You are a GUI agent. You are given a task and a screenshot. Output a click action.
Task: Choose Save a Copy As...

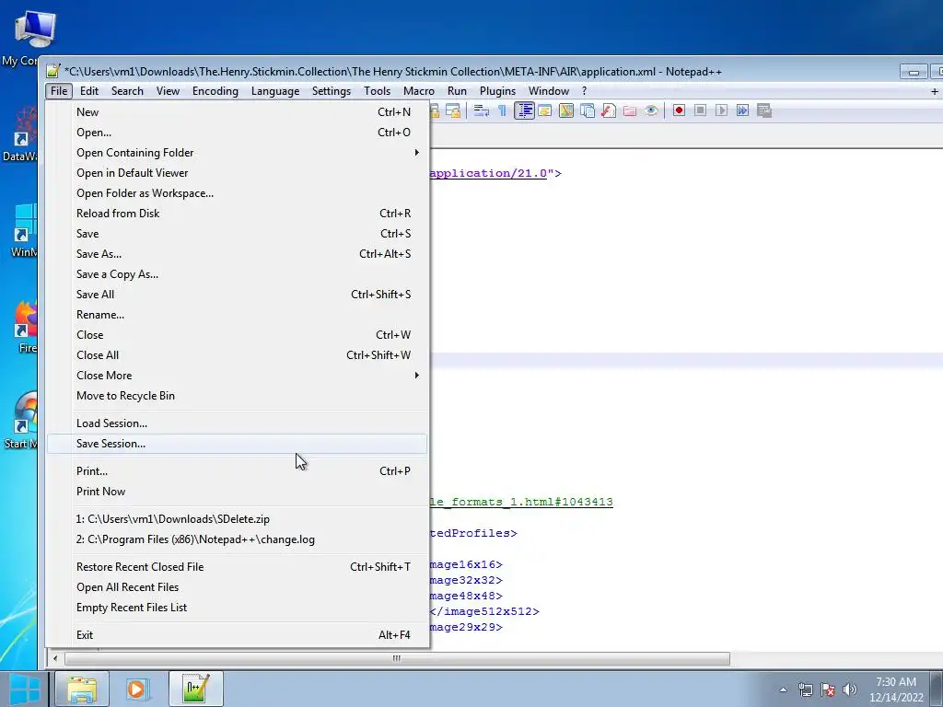[237, 274]
